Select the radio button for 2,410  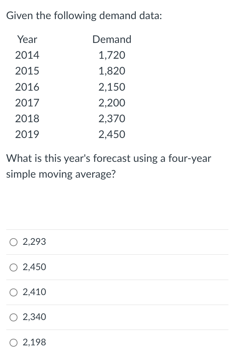pos(13,292)
